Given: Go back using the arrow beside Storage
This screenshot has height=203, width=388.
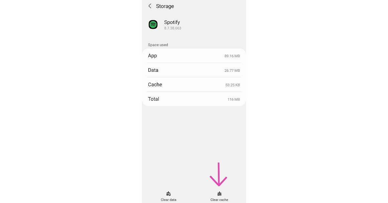Looking at the screenshot, I should pyautogui.click(x=150, y=6).
